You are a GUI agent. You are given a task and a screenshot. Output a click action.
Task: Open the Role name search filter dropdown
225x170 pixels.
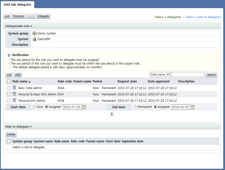click(160, 74)
